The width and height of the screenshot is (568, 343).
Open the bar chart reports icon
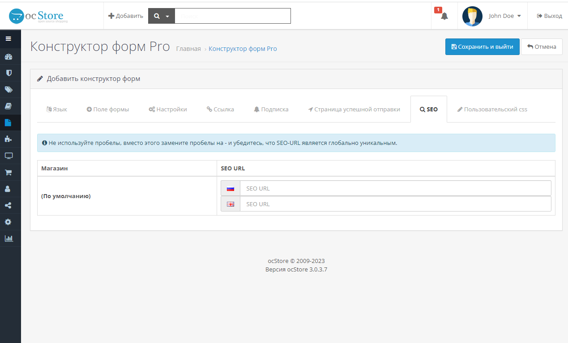tap(9, 238)
